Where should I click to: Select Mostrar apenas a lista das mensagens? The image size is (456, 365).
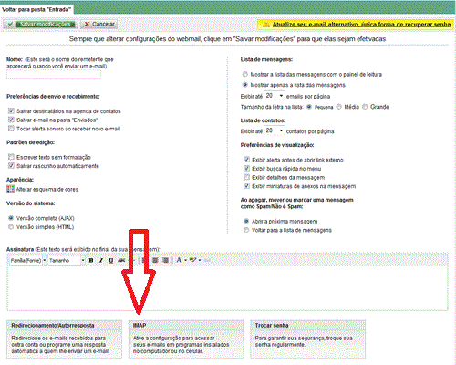245,85
